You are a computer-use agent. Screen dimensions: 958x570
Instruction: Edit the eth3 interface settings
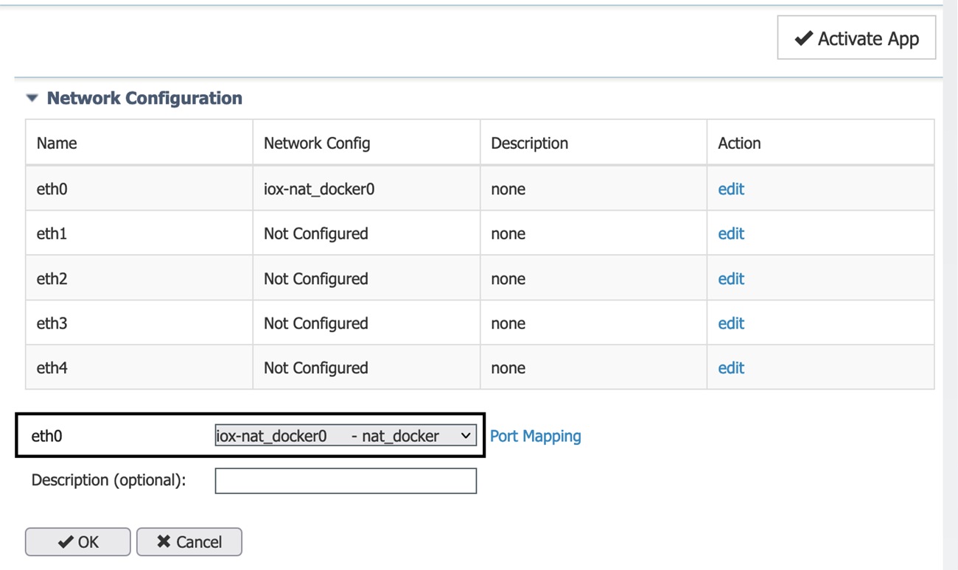point(730,323)
